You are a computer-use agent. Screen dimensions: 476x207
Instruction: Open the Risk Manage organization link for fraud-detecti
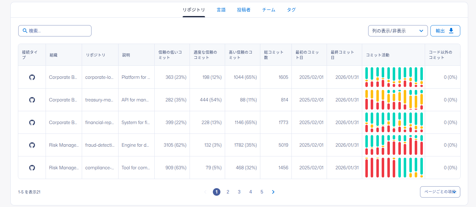pyautogui.click(x=64, y=145)
